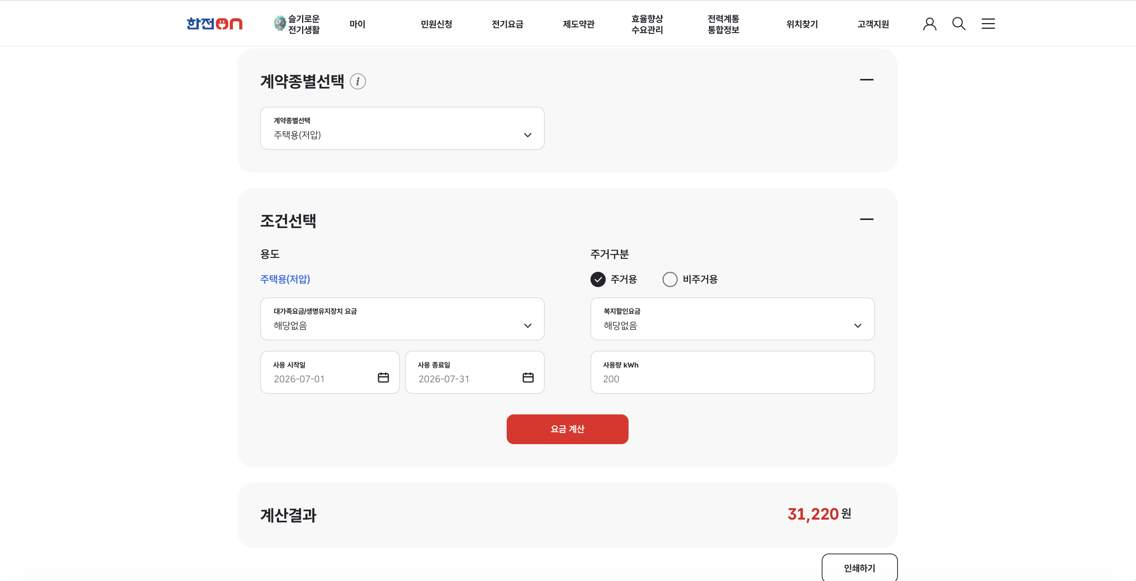Open calendar for 사용 종료일
This screenshot has height=581, width=1136.
click(x=528, y=378)
